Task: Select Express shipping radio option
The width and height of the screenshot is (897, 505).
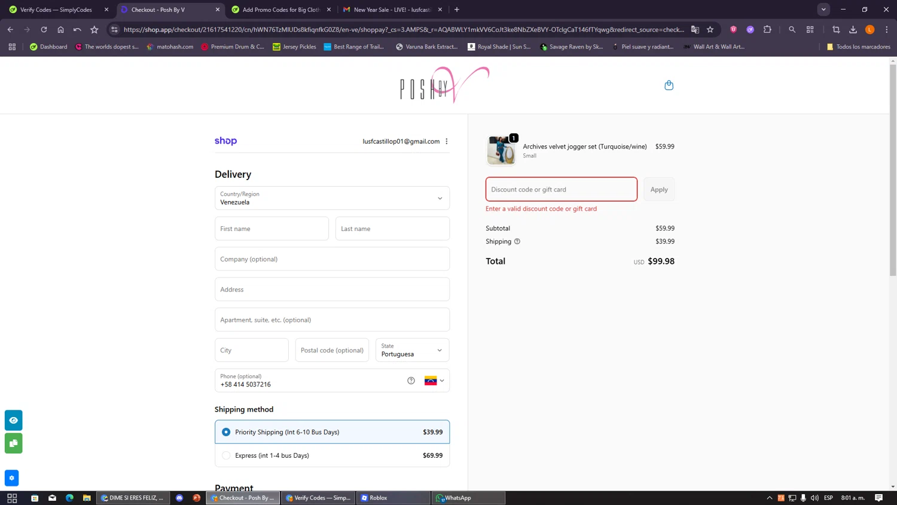Action: (x=226, y=455)
